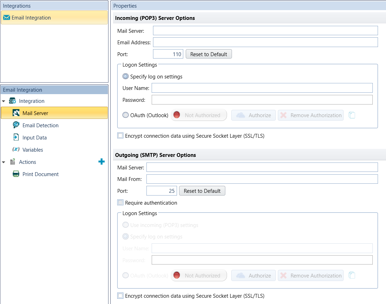This screenshot has width=386, height=304.
Task: Click the Actions list icon
Action: pyautogui.click(x=13, y=162)
